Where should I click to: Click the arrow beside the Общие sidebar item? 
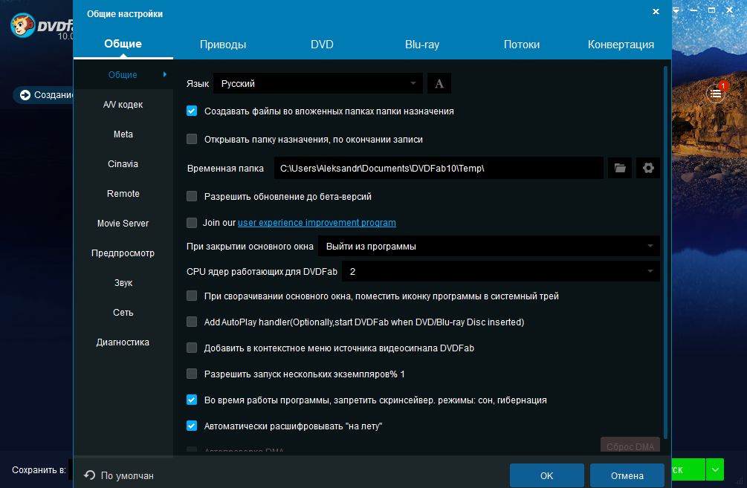coord(164,74)
